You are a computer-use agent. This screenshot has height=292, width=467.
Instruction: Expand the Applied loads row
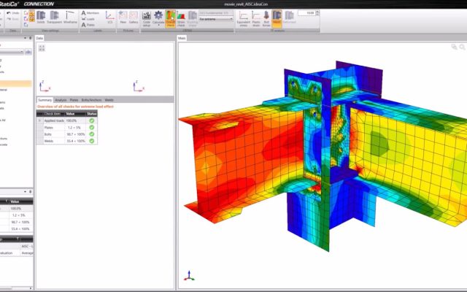tap(40, 119)
